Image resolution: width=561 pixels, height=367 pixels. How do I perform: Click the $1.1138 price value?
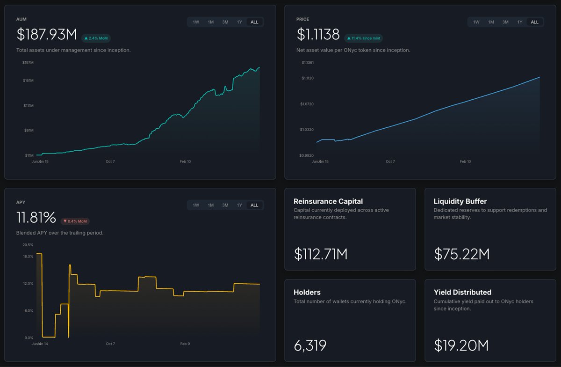pos(318,34)
